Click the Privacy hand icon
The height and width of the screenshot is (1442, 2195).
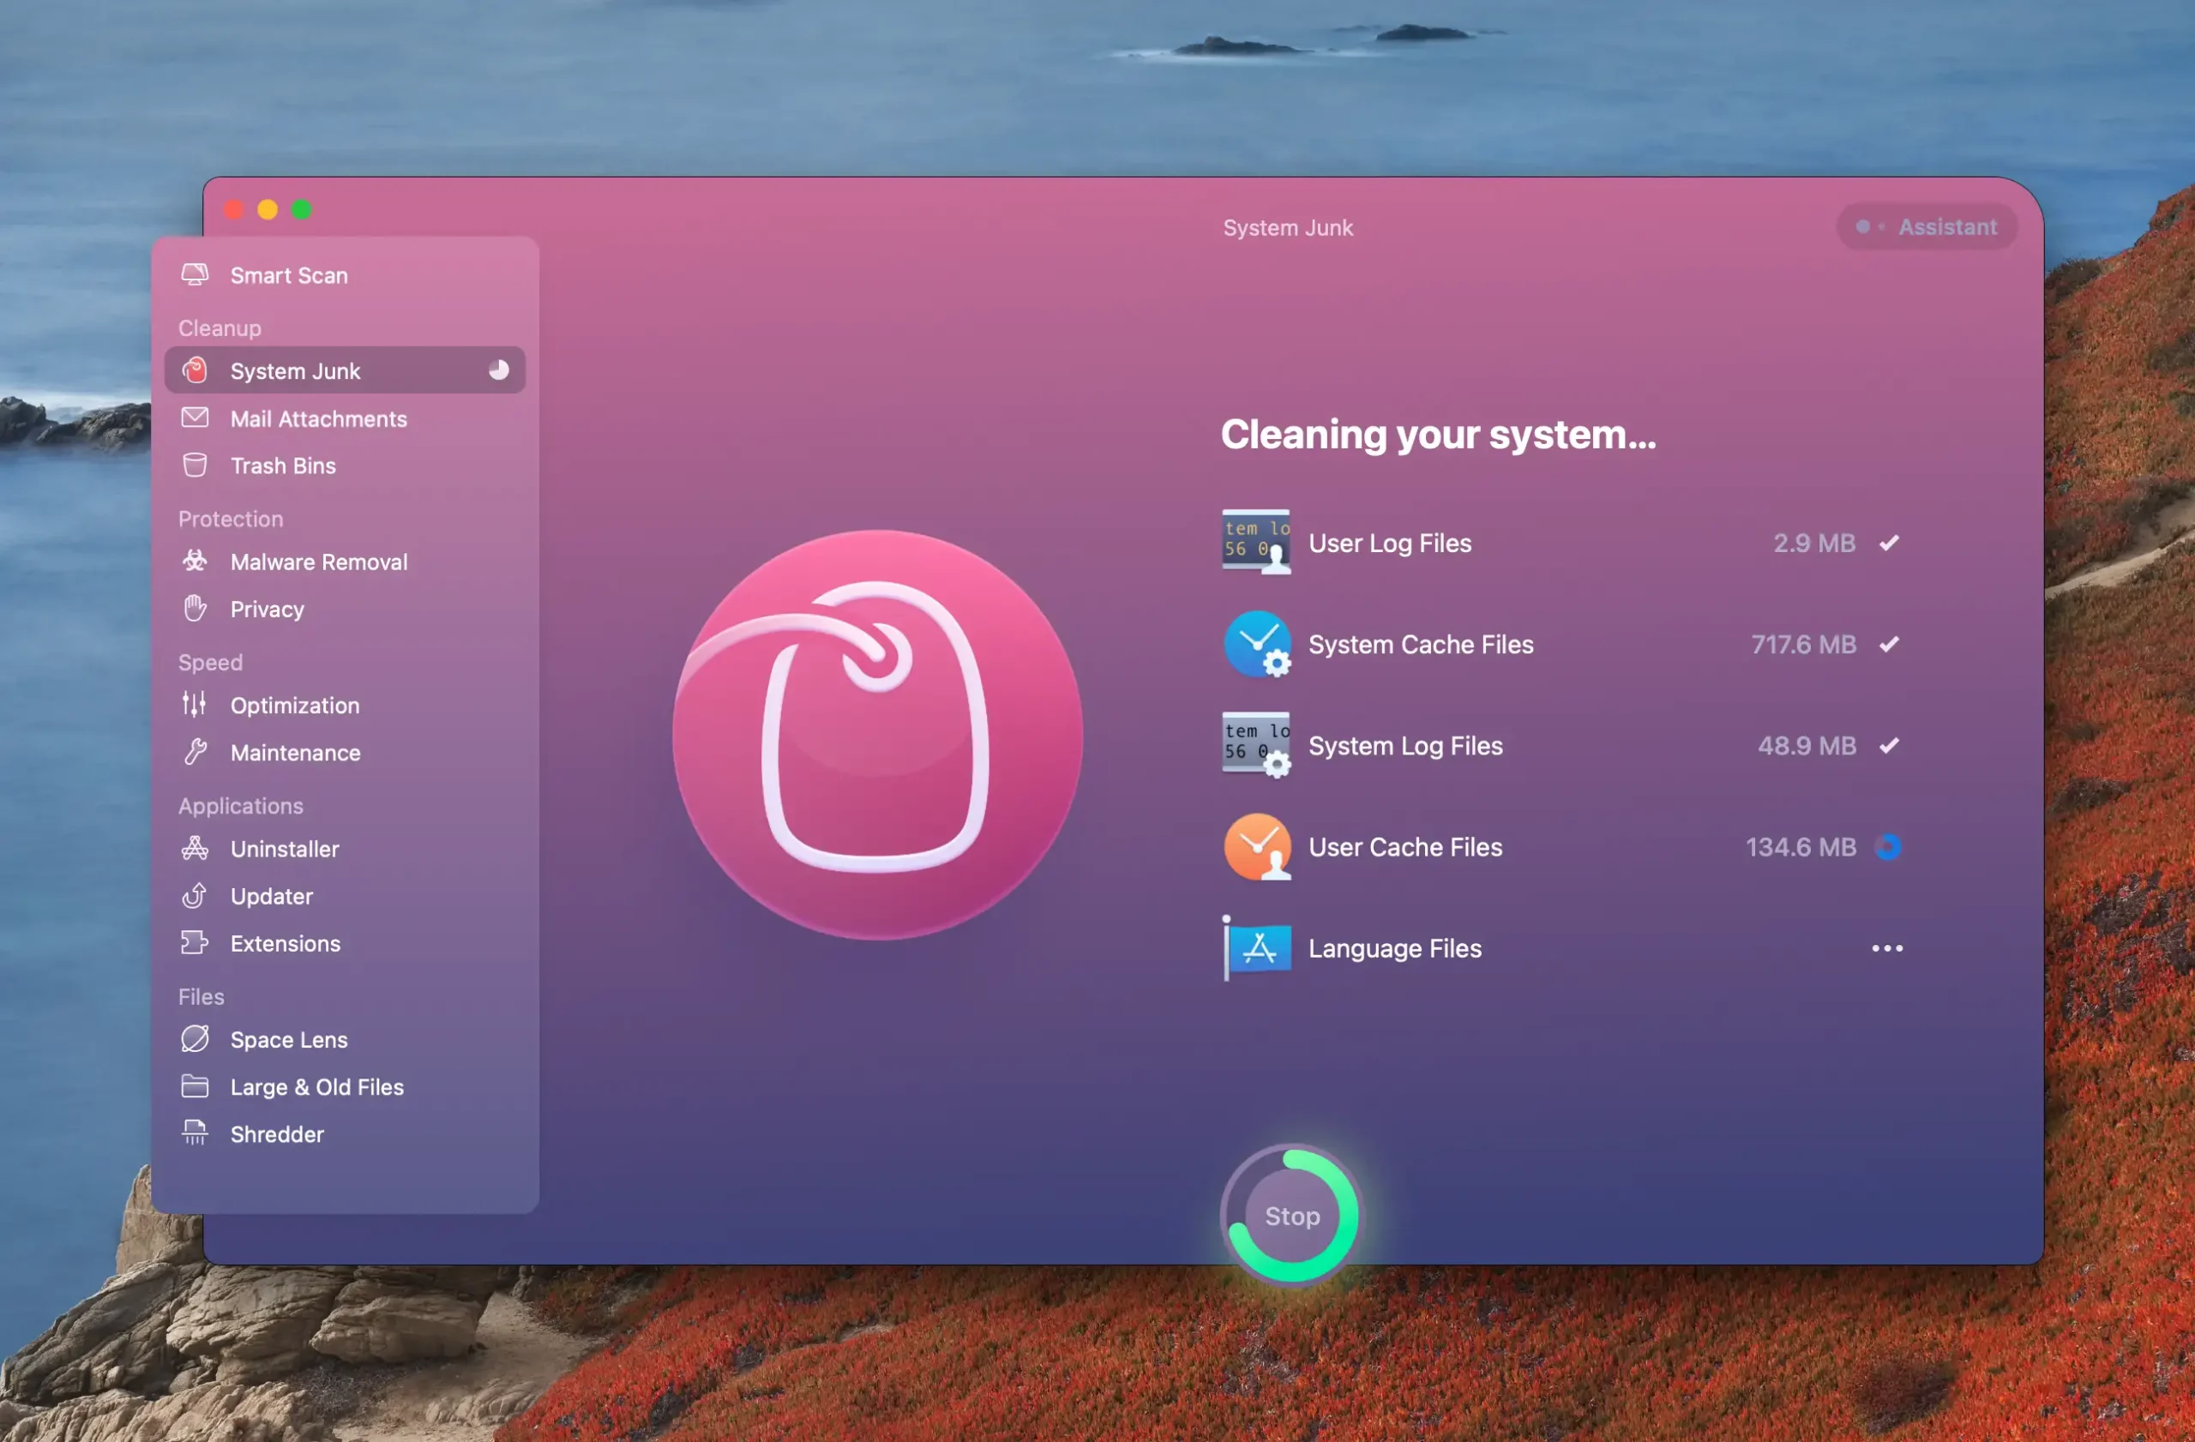(195, 609)
